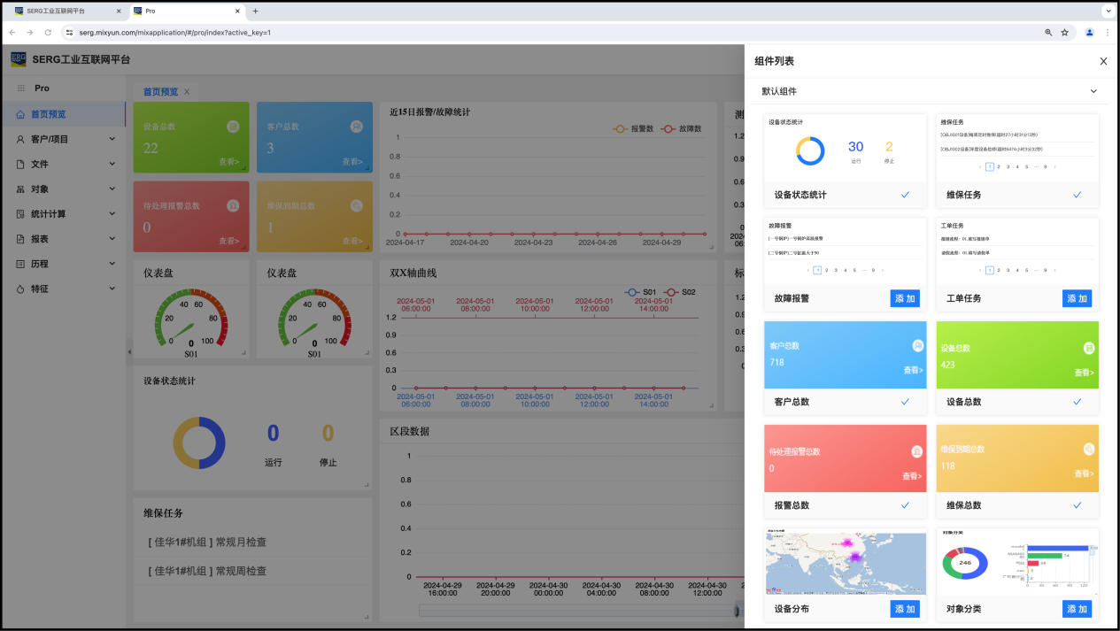
Task: Toggle the 报警总数 component checkmark
Action: pyautogui.click(x=905, y=505)
